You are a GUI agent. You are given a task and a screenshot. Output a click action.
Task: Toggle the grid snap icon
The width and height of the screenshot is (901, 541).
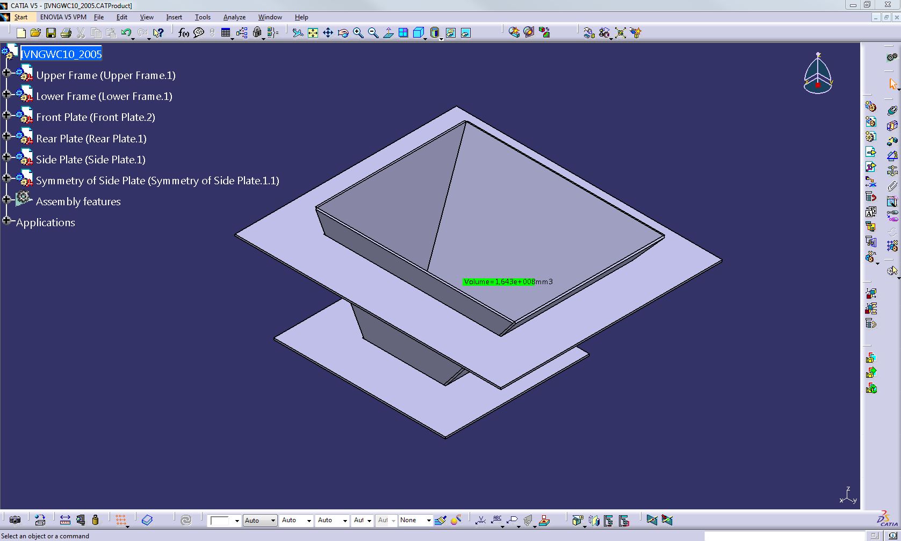point(121,520)
